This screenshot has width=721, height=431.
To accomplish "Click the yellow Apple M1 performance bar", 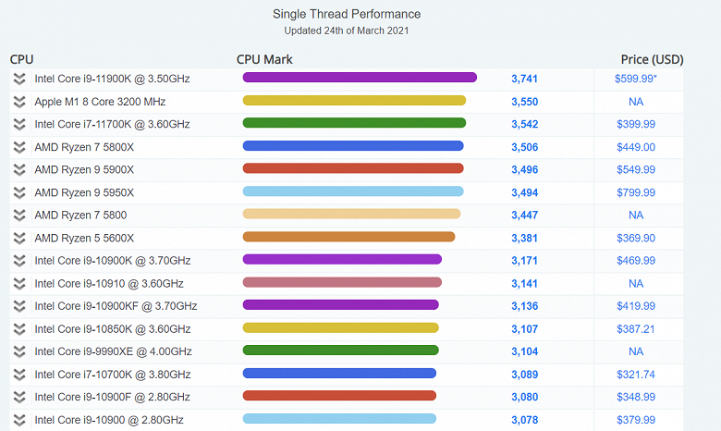I will (353, 101).
